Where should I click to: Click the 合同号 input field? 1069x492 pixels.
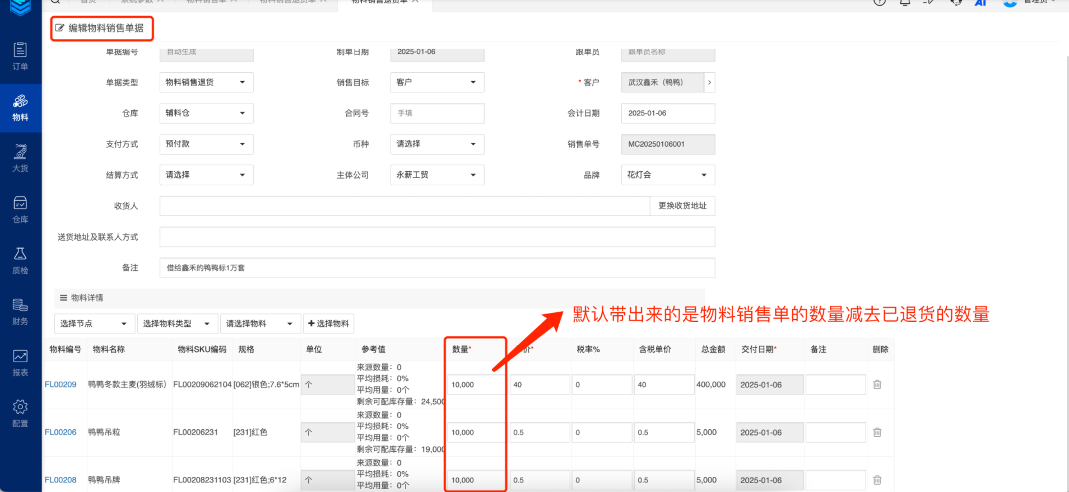(437, 113)
